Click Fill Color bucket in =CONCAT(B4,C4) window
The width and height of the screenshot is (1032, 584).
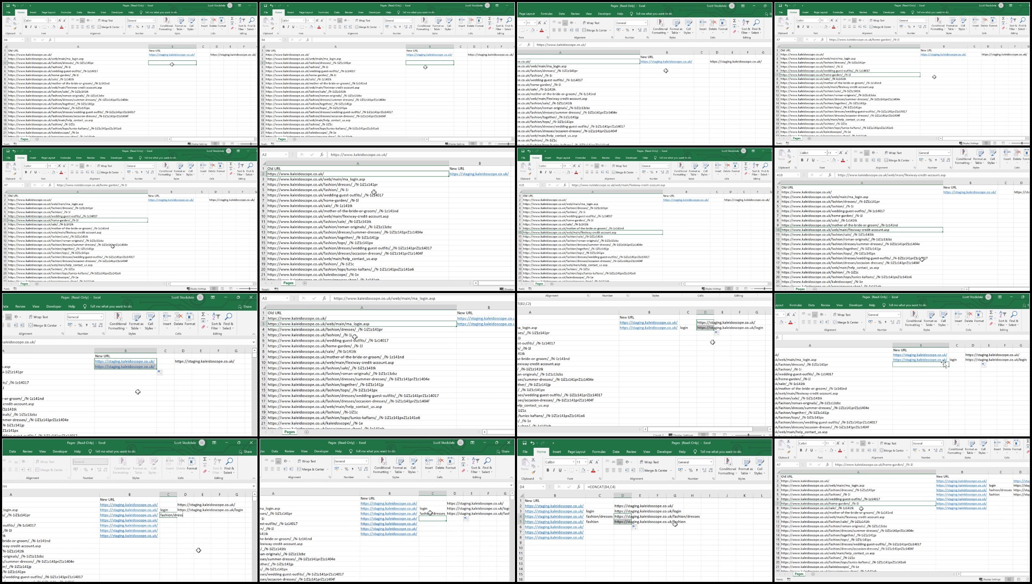point(583,470)
